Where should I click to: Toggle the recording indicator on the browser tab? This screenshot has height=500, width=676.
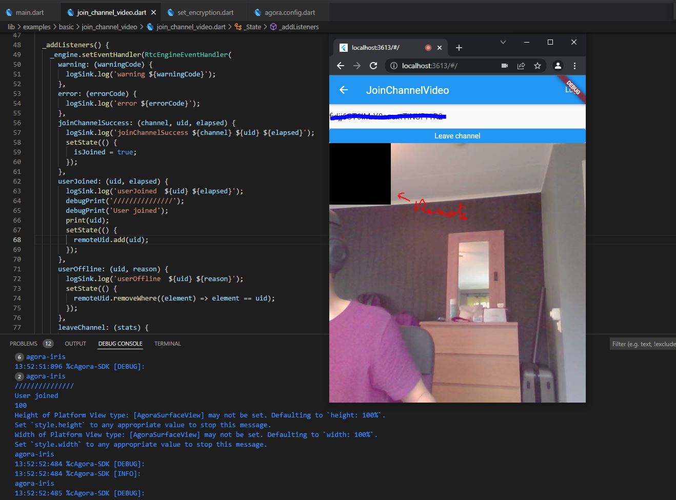pos(428,47)
